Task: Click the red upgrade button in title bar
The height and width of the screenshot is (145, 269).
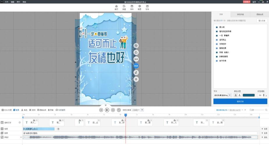Action: tap(247, 2)
